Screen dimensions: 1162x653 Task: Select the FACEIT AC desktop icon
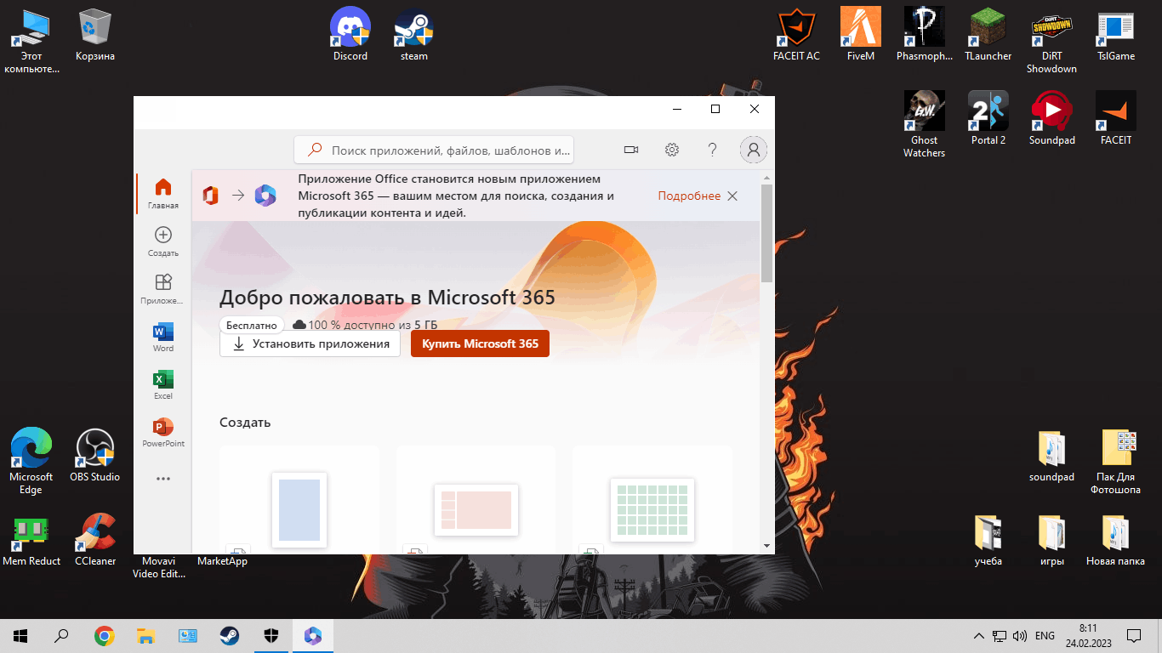click(x=797, y=36)
